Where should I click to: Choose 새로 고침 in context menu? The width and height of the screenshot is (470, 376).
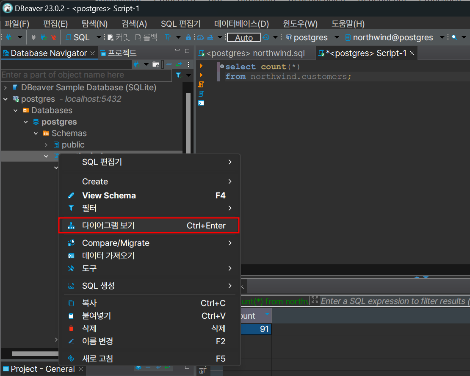point(149,359)
